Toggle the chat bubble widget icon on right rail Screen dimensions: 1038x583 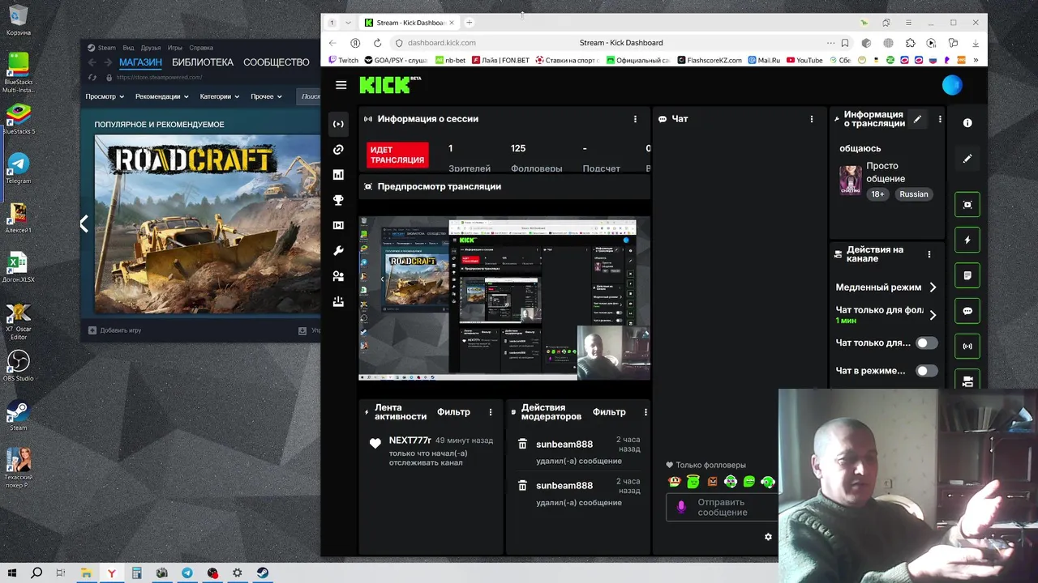(967, 311)
